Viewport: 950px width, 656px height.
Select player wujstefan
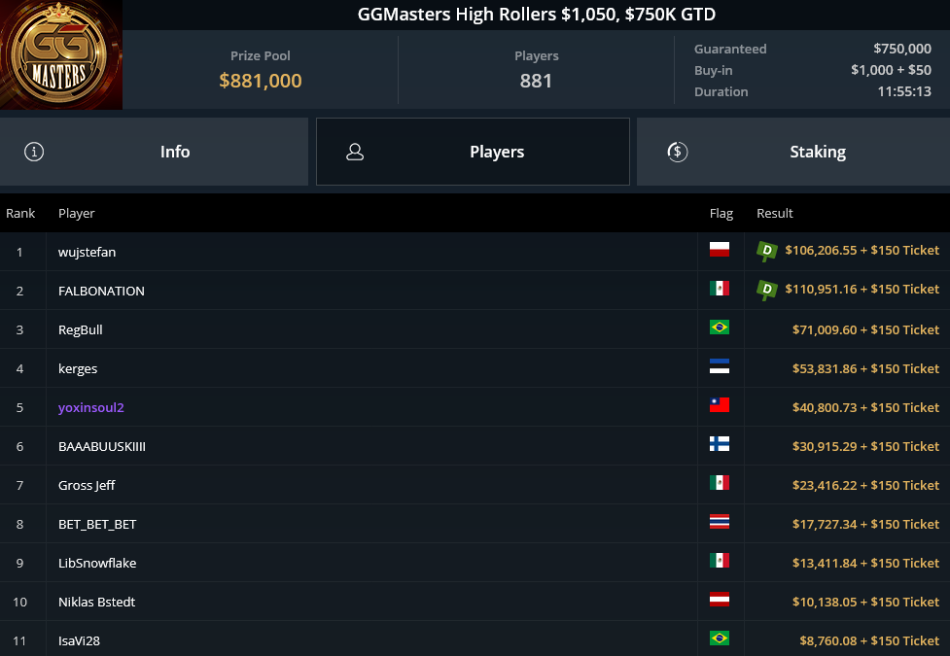point(87,252)
